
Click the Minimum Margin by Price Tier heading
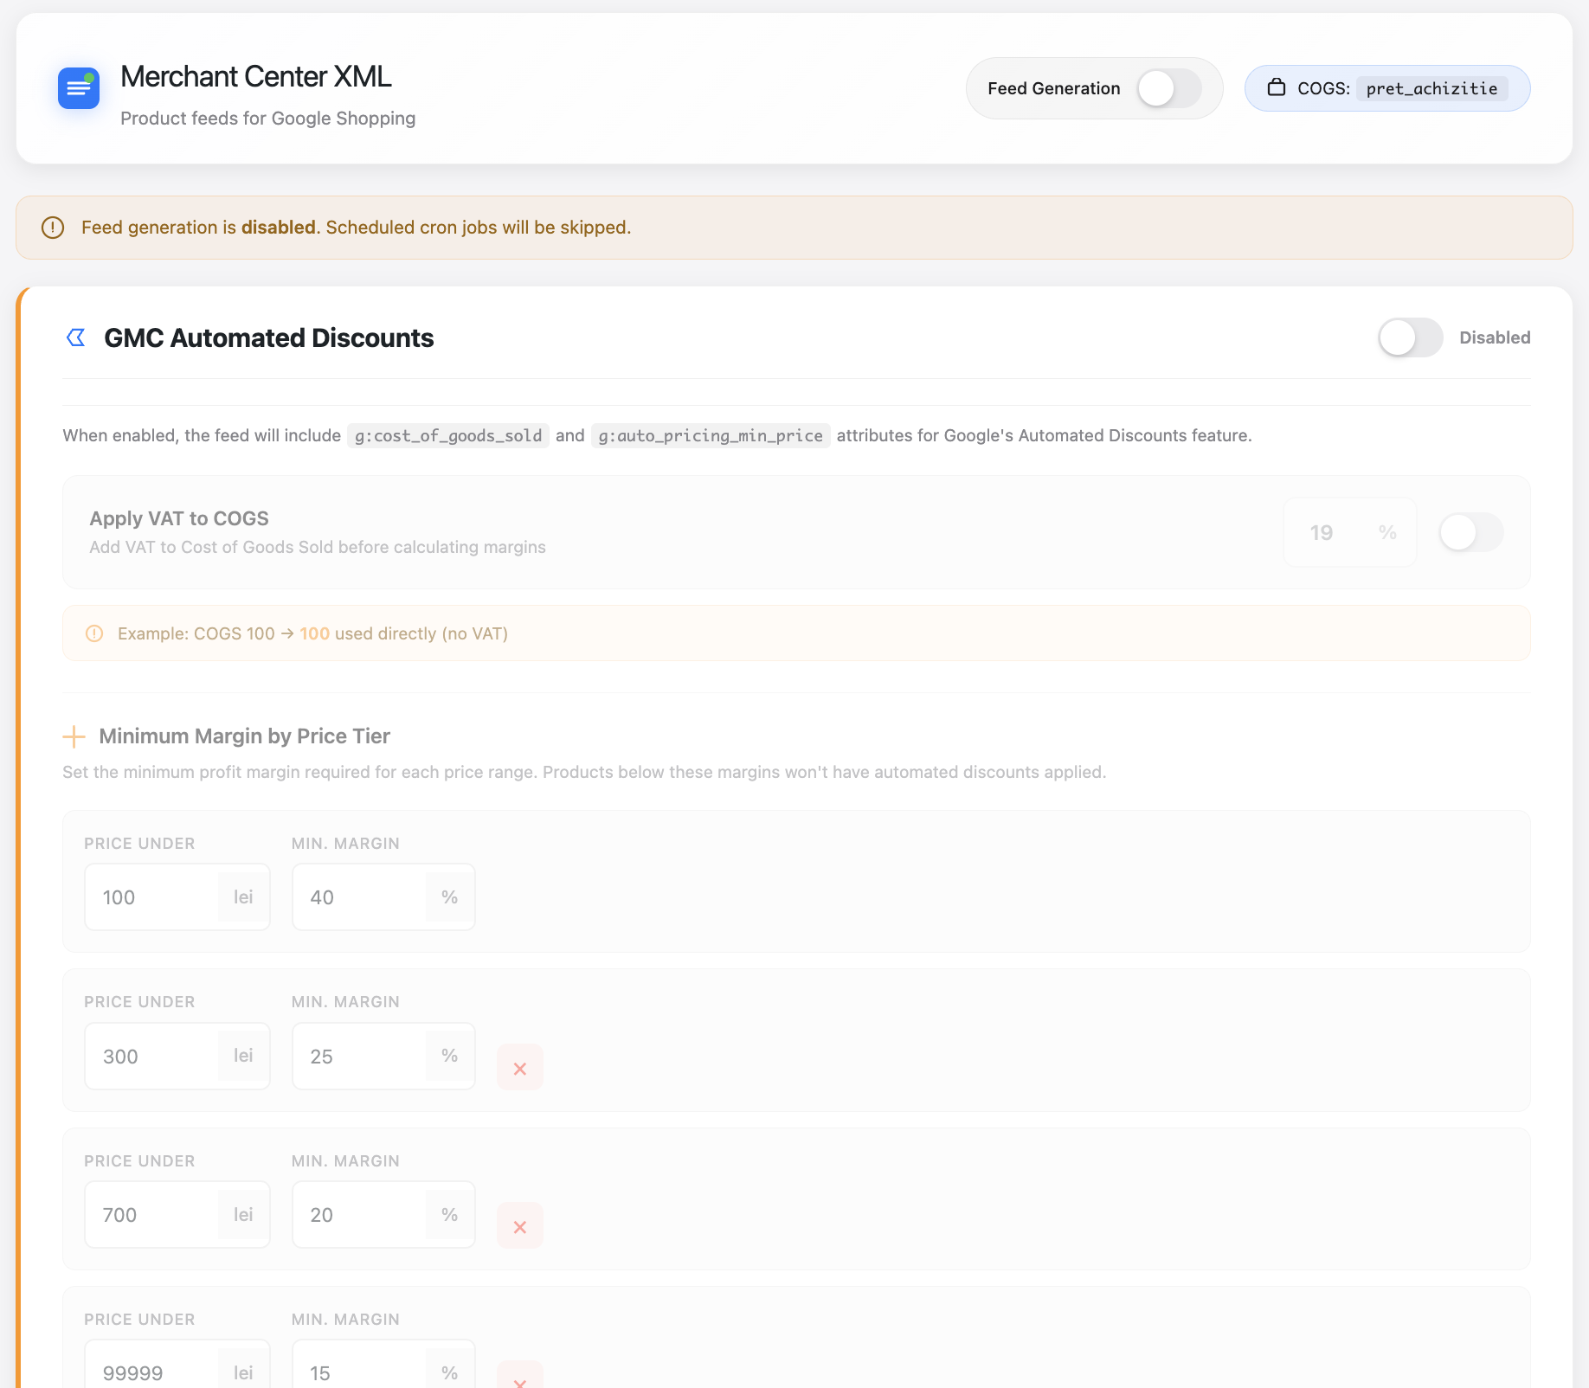click(x=243, y=736)
